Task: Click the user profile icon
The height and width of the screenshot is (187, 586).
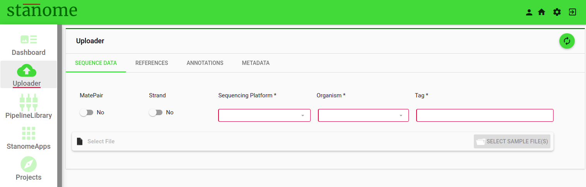Action: point(529,12)
